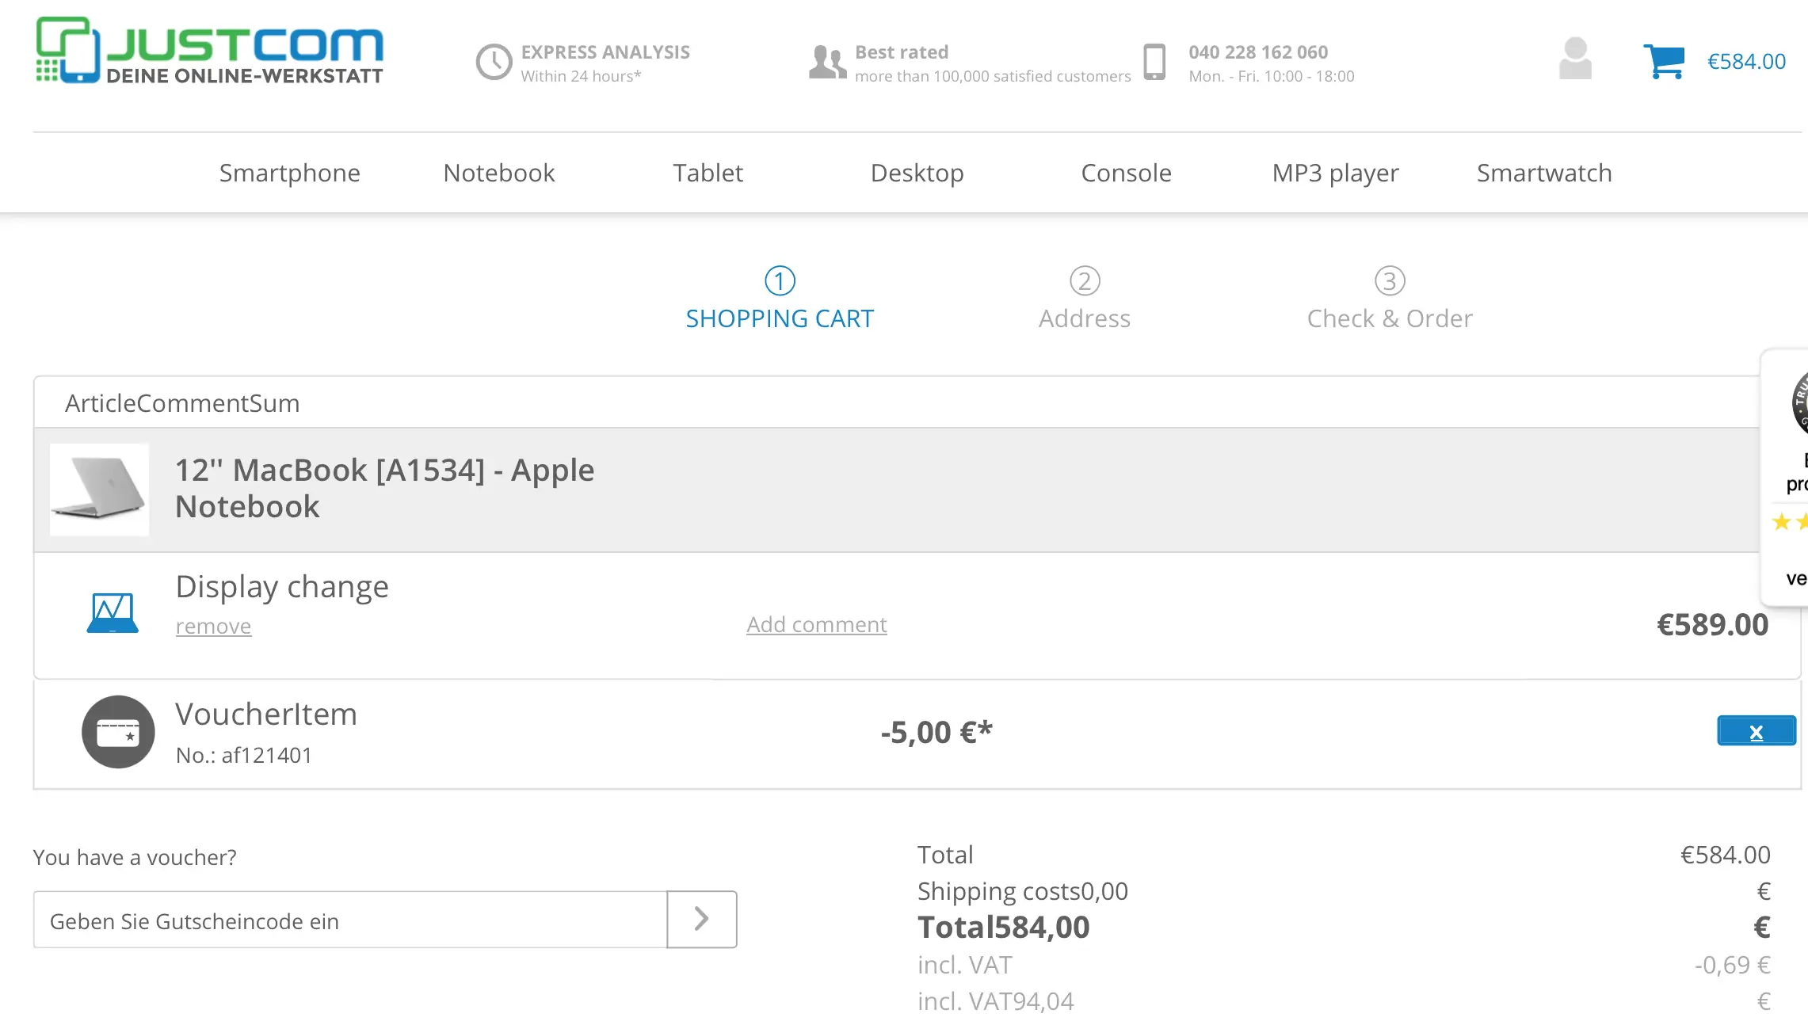Click the shopping cart icon
The height and width of the screenshot is (1025, 1808).
tap(1664, 61)
